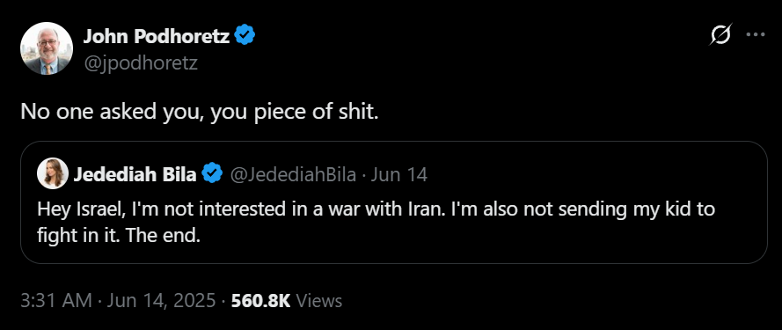
Task: Open the Grok explain-post icon
Action: click(x=721, y=35)
